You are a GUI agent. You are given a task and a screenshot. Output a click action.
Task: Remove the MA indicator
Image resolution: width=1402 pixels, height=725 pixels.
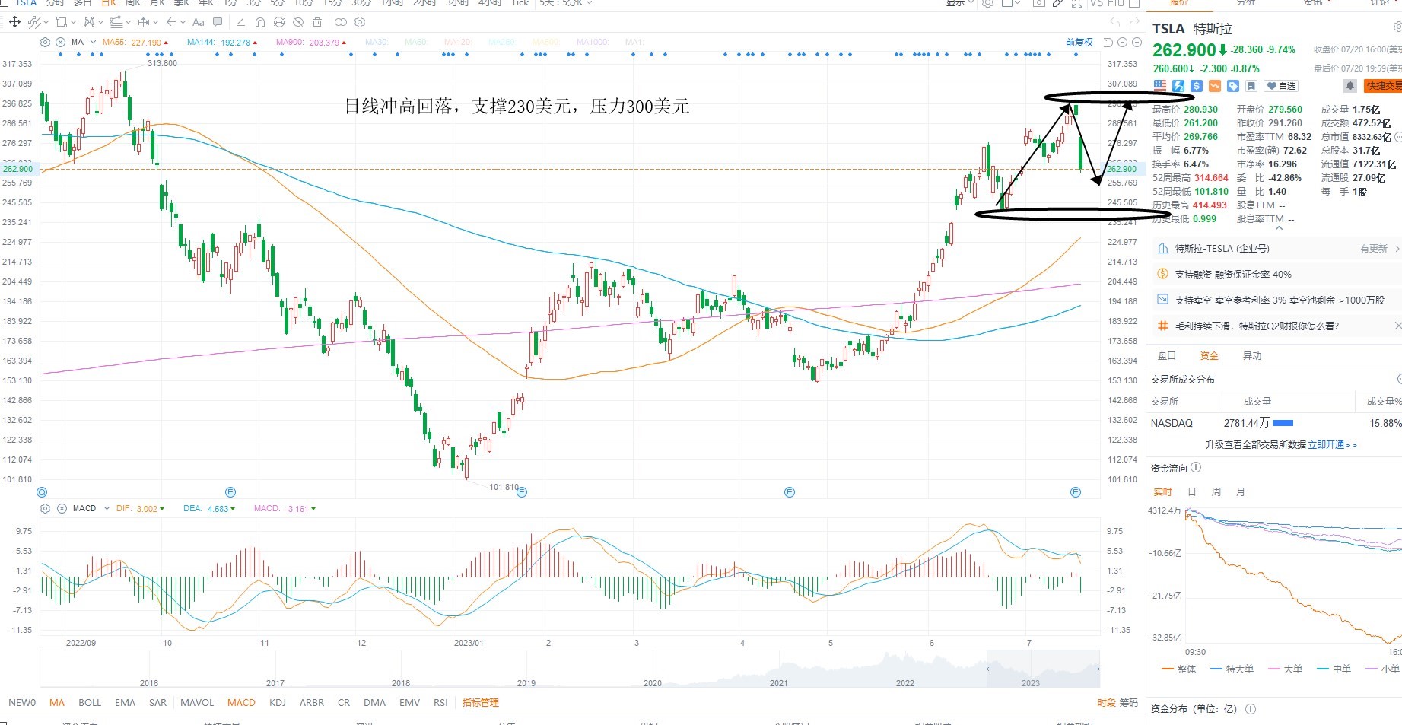tap(61, 42)
